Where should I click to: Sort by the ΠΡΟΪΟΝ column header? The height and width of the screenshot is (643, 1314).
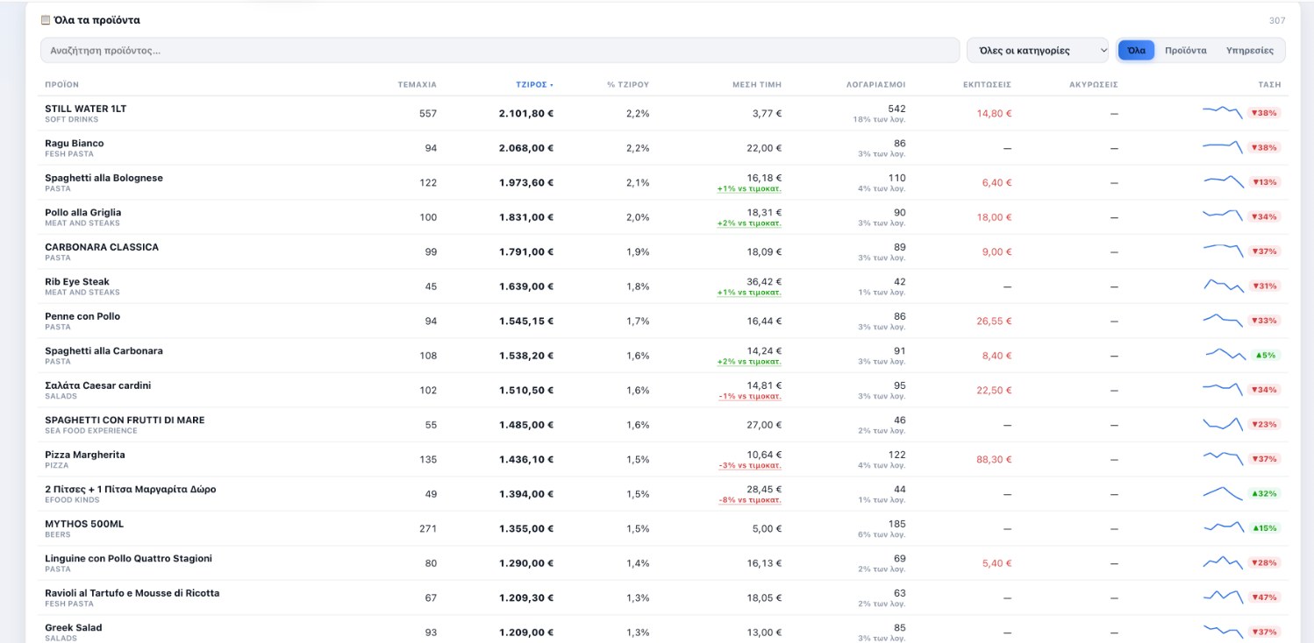(61, 85)
